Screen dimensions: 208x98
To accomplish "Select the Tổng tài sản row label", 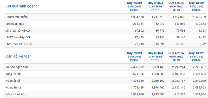I will (x=14, y=74).
